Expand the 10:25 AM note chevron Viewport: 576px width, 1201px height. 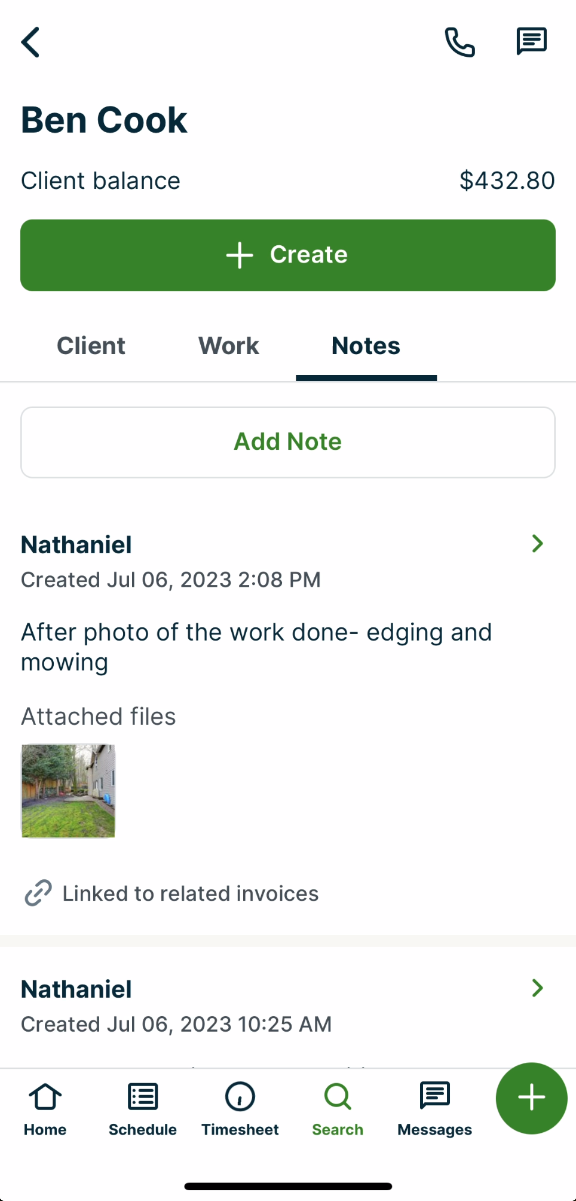537,988
